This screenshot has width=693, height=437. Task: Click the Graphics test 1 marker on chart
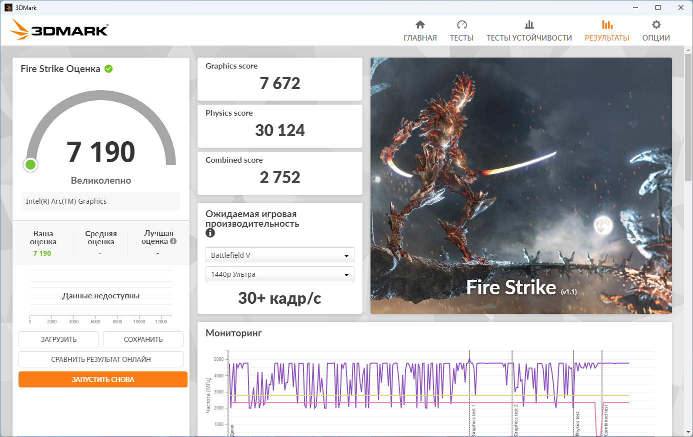pyautogui.click(x=473, y=421)
